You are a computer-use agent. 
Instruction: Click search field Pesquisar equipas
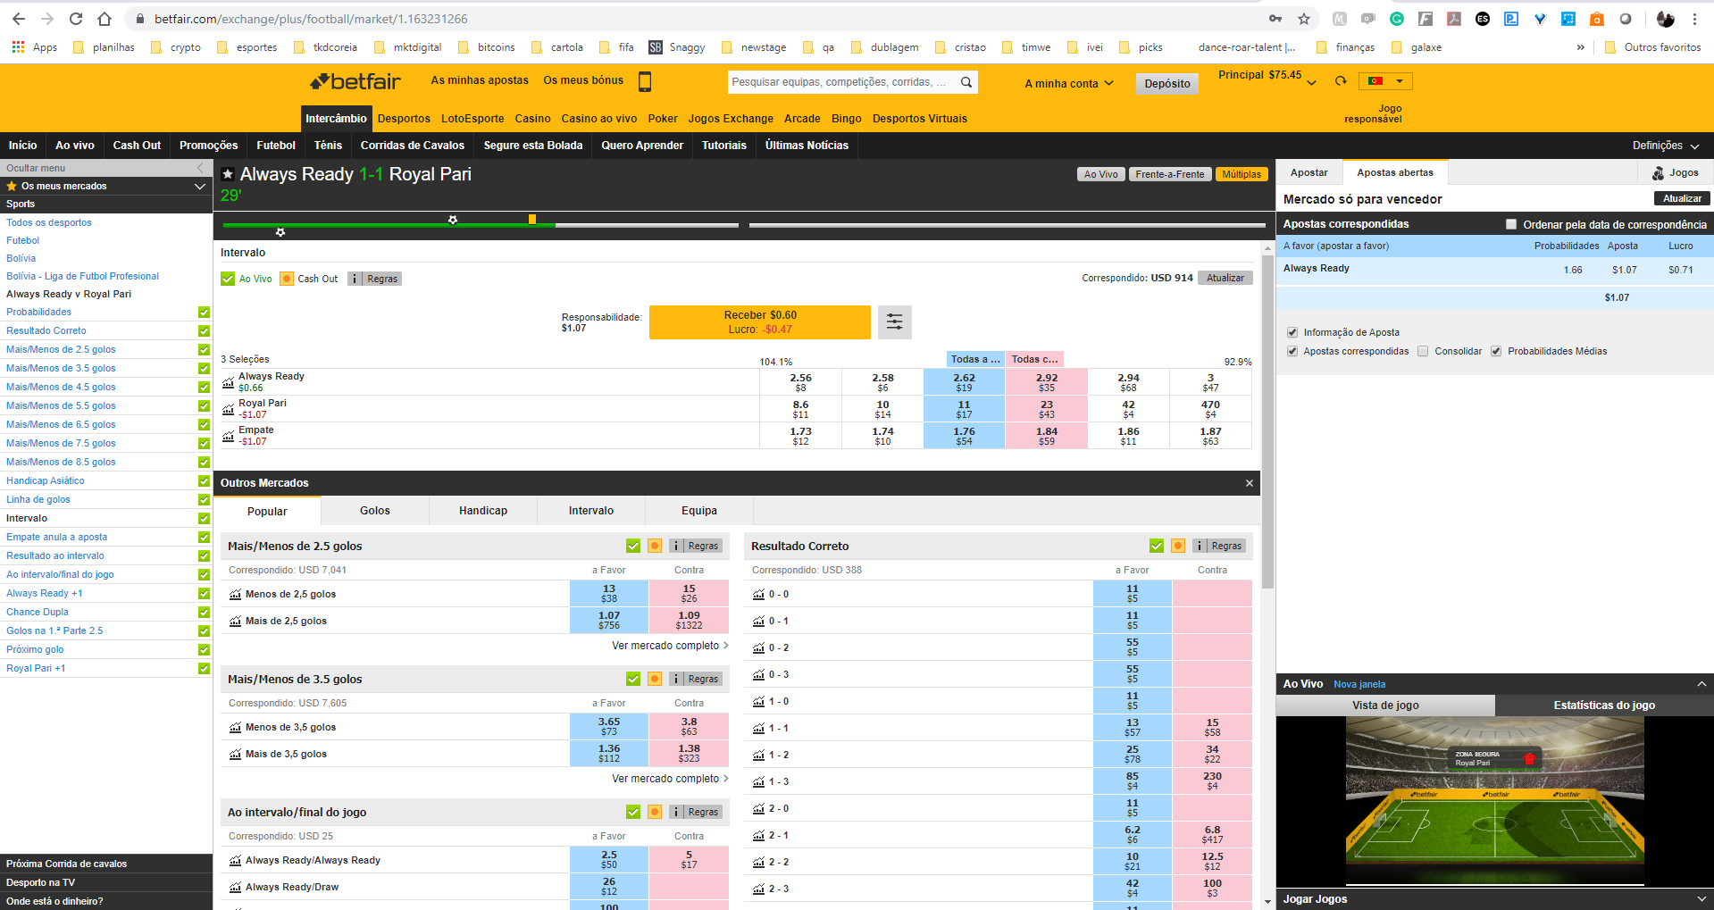tap(840, 82)
